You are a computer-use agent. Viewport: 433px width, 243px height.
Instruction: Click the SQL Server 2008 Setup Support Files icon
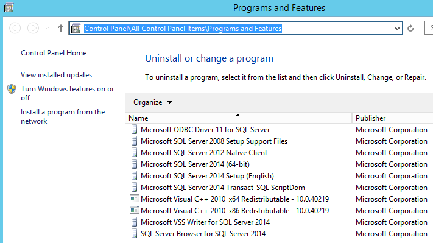(x=134, y=141)
